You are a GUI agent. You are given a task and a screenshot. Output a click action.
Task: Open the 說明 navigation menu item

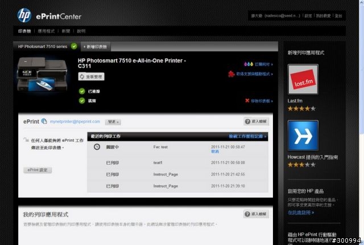click(81, 31)
